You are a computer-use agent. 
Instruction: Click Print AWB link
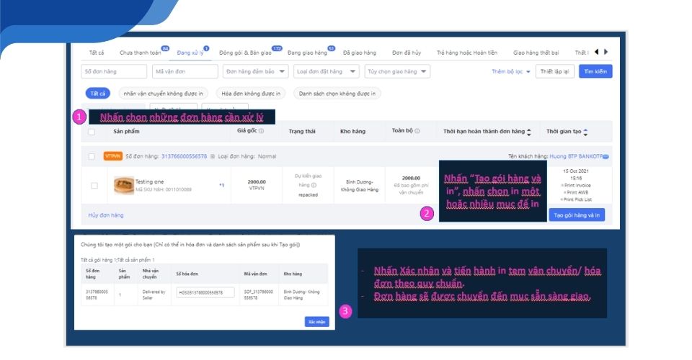(x=577, y=192)
